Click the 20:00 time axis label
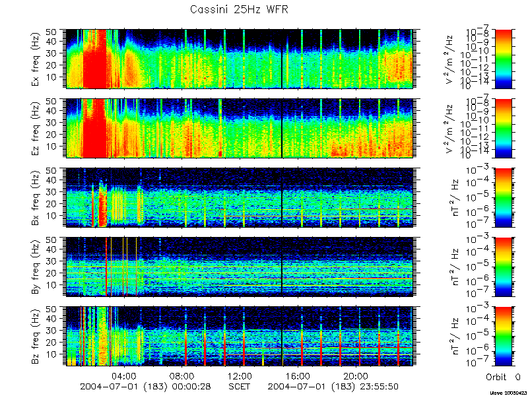 357,376
